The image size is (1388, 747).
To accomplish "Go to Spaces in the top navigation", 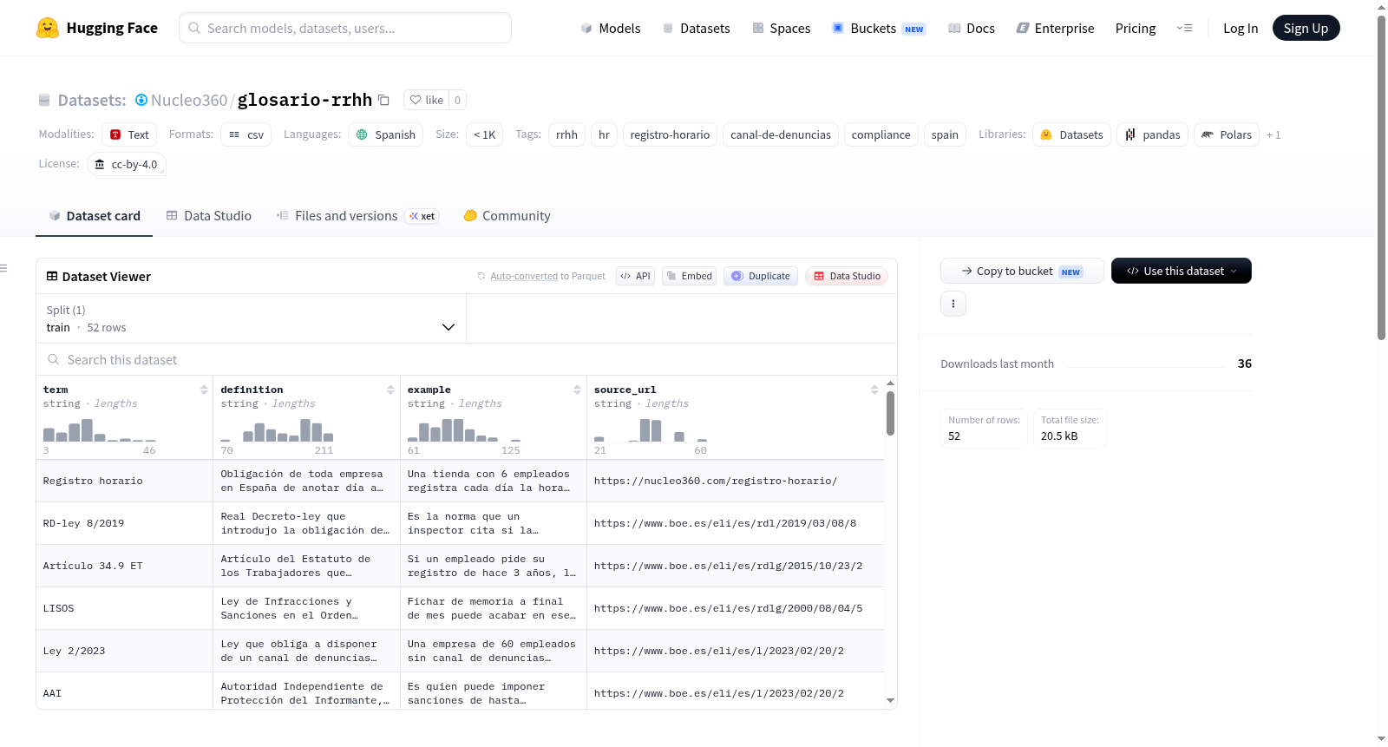I will point(781,29).
